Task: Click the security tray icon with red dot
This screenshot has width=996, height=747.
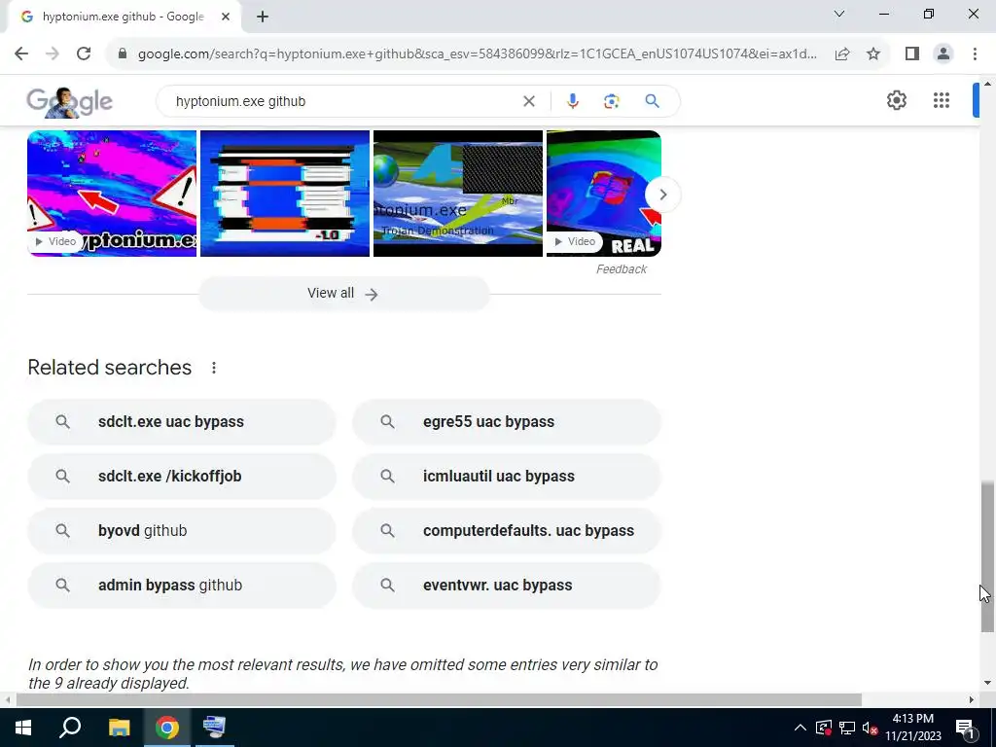Action: click(824, 728)
